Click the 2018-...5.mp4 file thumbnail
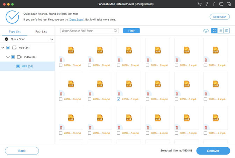 click(129, 118)
